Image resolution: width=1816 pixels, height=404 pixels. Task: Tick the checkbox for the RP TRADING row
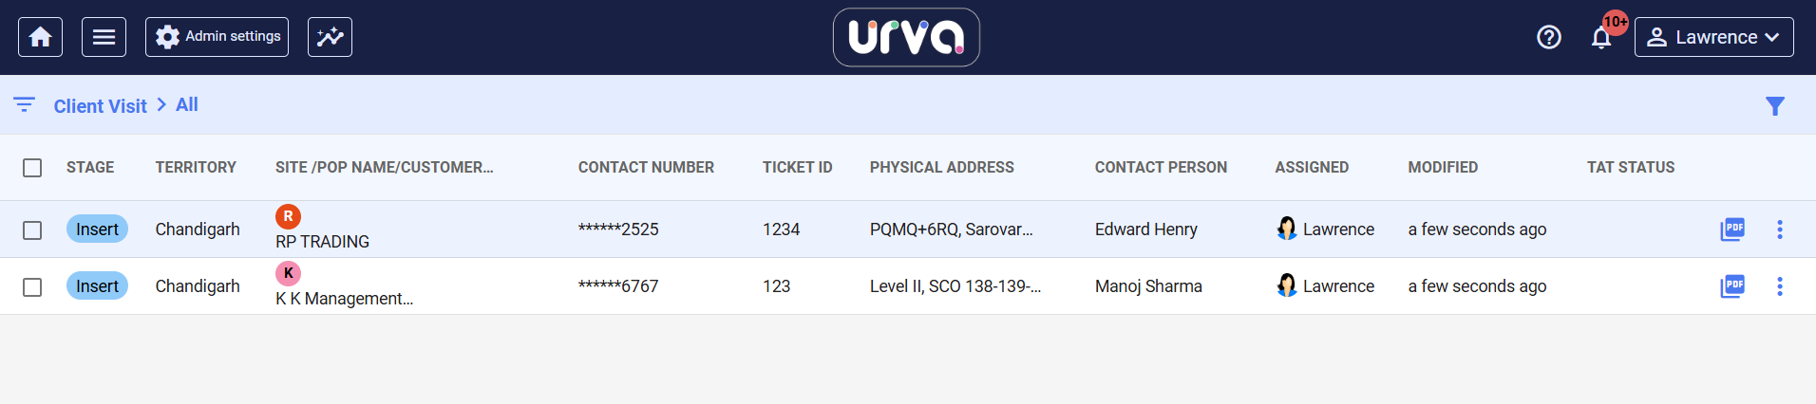[32, 230]
